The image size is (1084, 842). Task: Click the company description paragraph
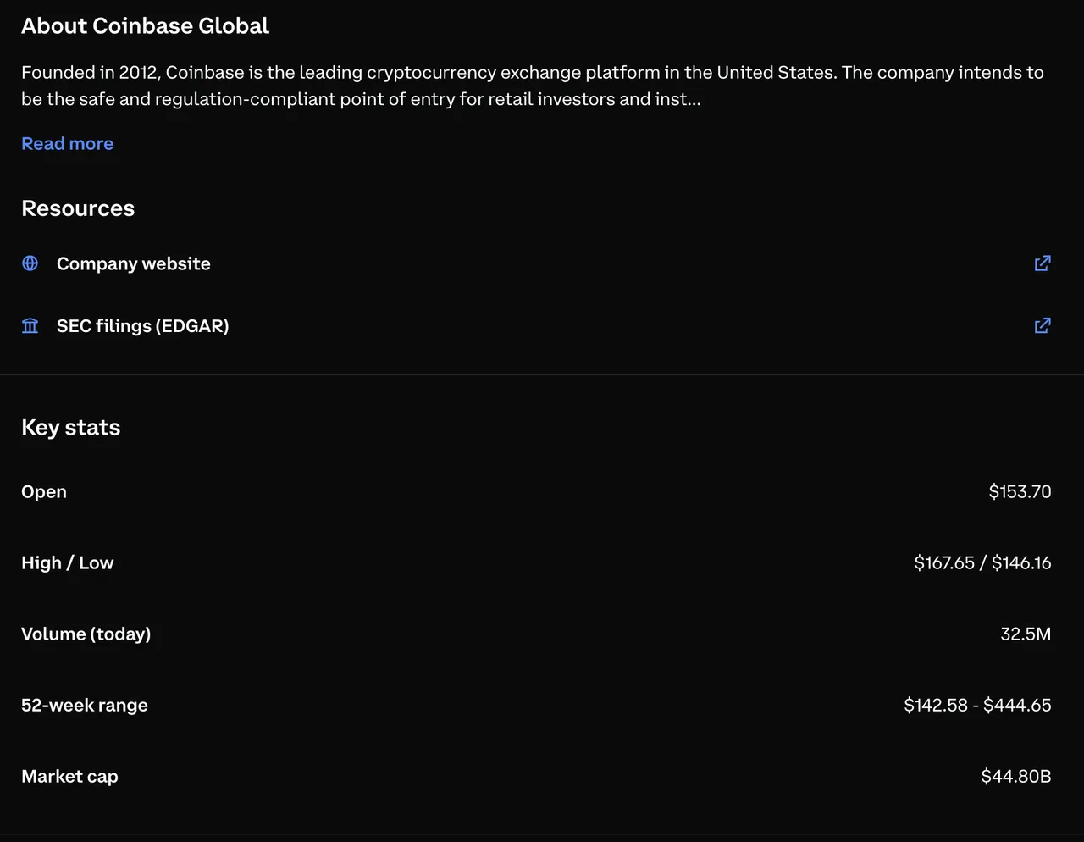coord(532,86)
